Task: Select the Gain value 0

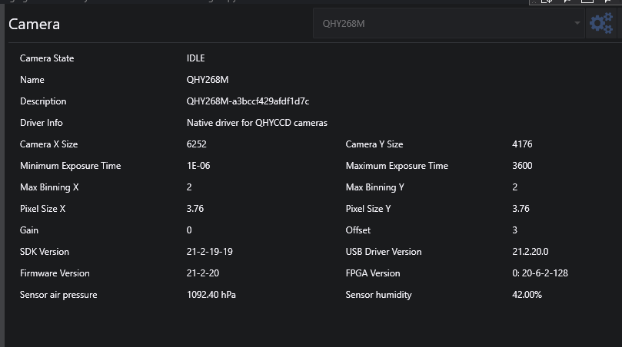Action: [x=189, y=230]
